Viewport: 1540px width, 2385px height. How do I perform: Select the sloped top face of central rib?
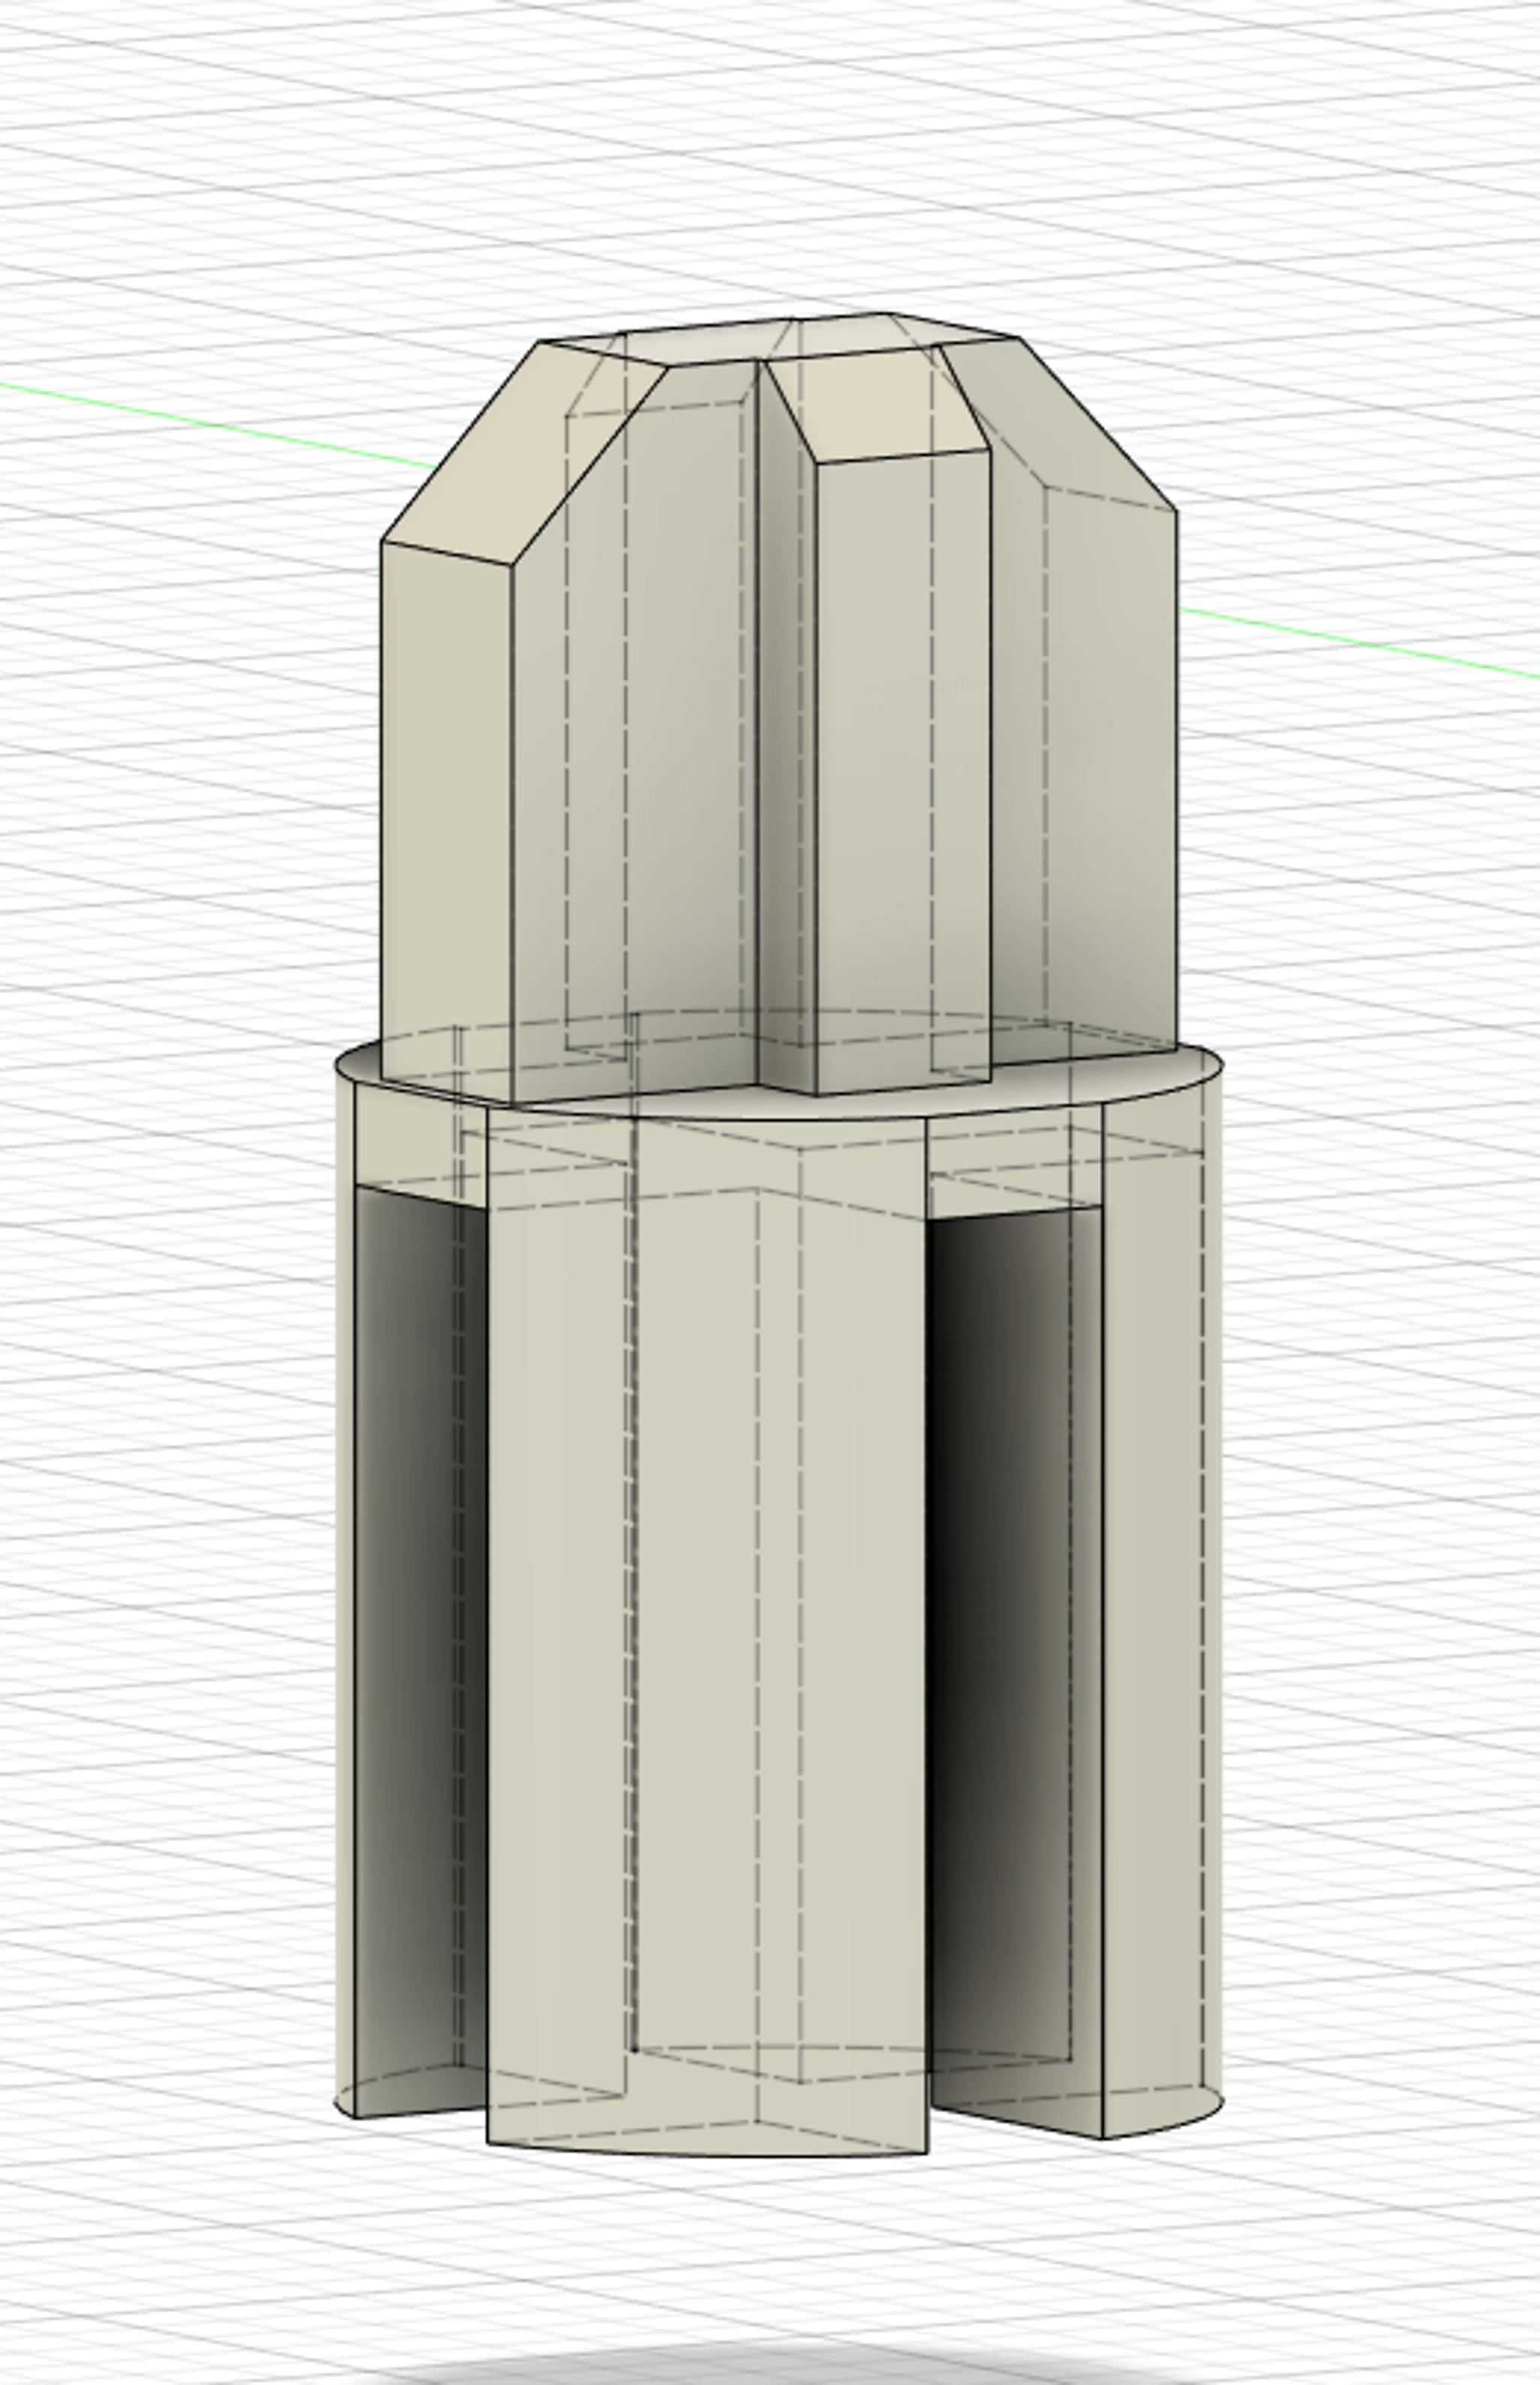pos(875,405)
